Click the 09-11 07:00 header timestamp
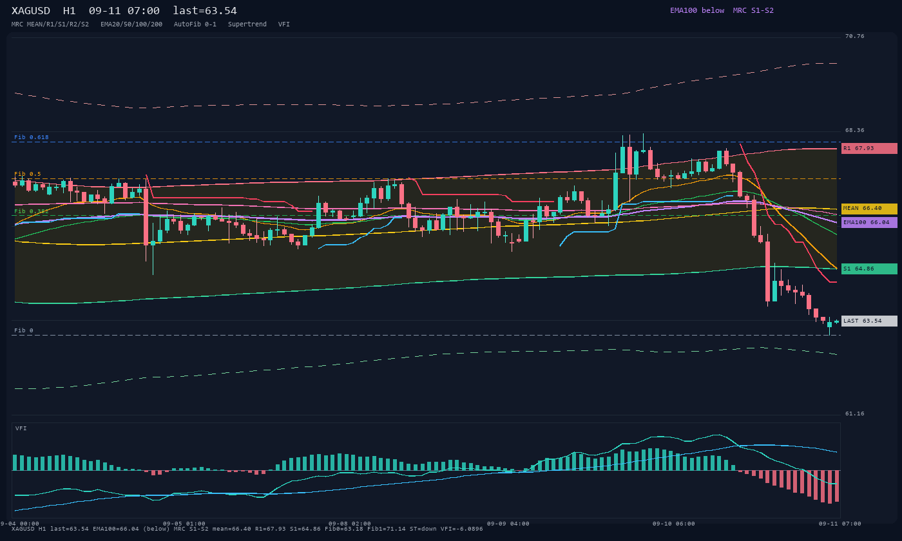This screenshot has width=902, height=541. (x=124, y=11)
